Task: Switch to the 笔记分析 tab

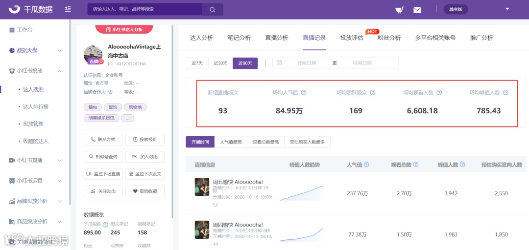Action: pos(239,38)
